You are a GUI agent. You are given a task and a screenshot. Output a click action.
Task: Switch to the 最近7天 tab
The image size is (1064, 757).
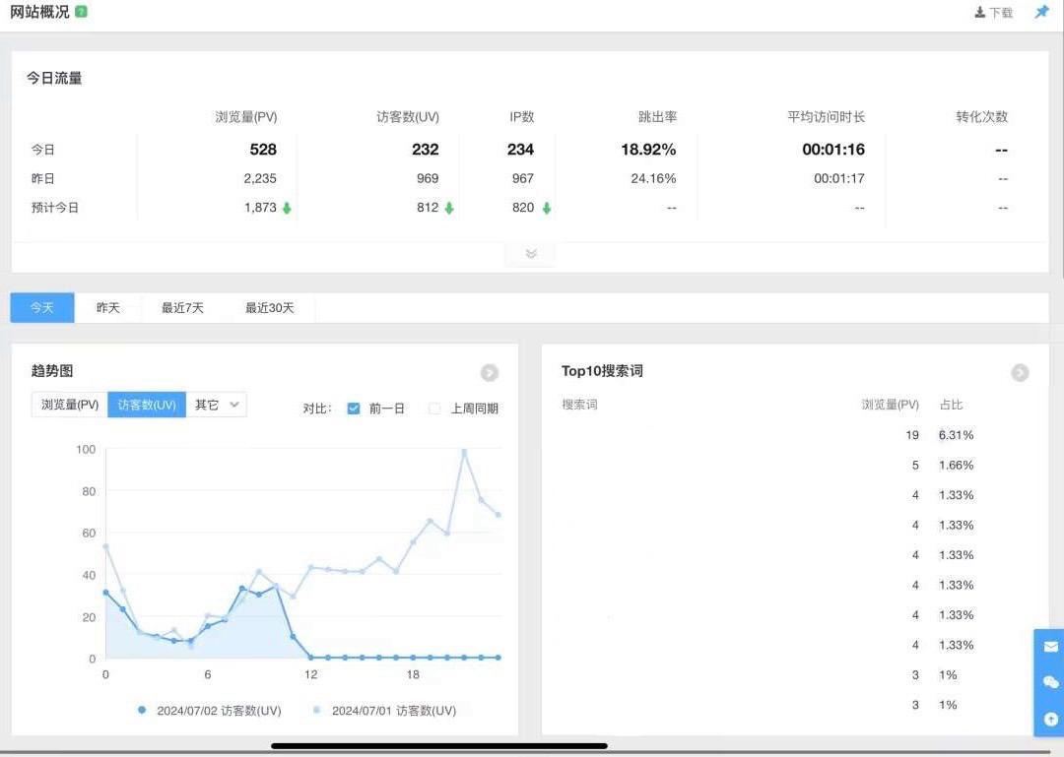pos(182,308)
